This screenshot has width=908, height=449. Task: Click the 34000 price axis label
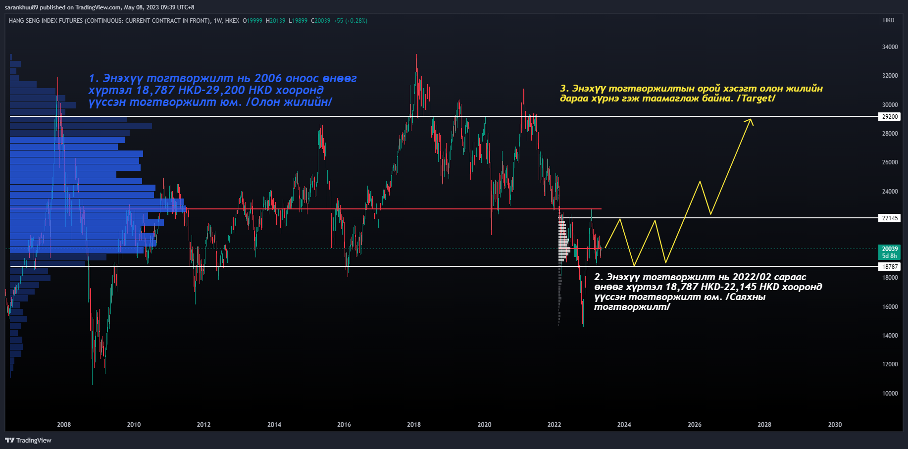pos(889,47)
